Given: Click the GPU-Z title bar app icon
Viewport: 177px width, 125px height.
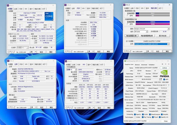Looking at the screenshot, I should point(126,61).
